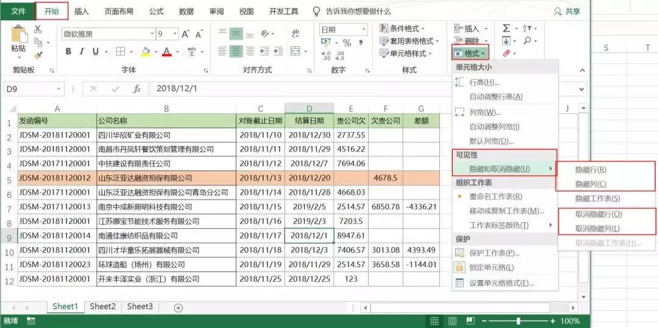Switch to the 公式 tab
This screenshot has height=328, width=658.
pyautogui.click(x=156, y=12)
